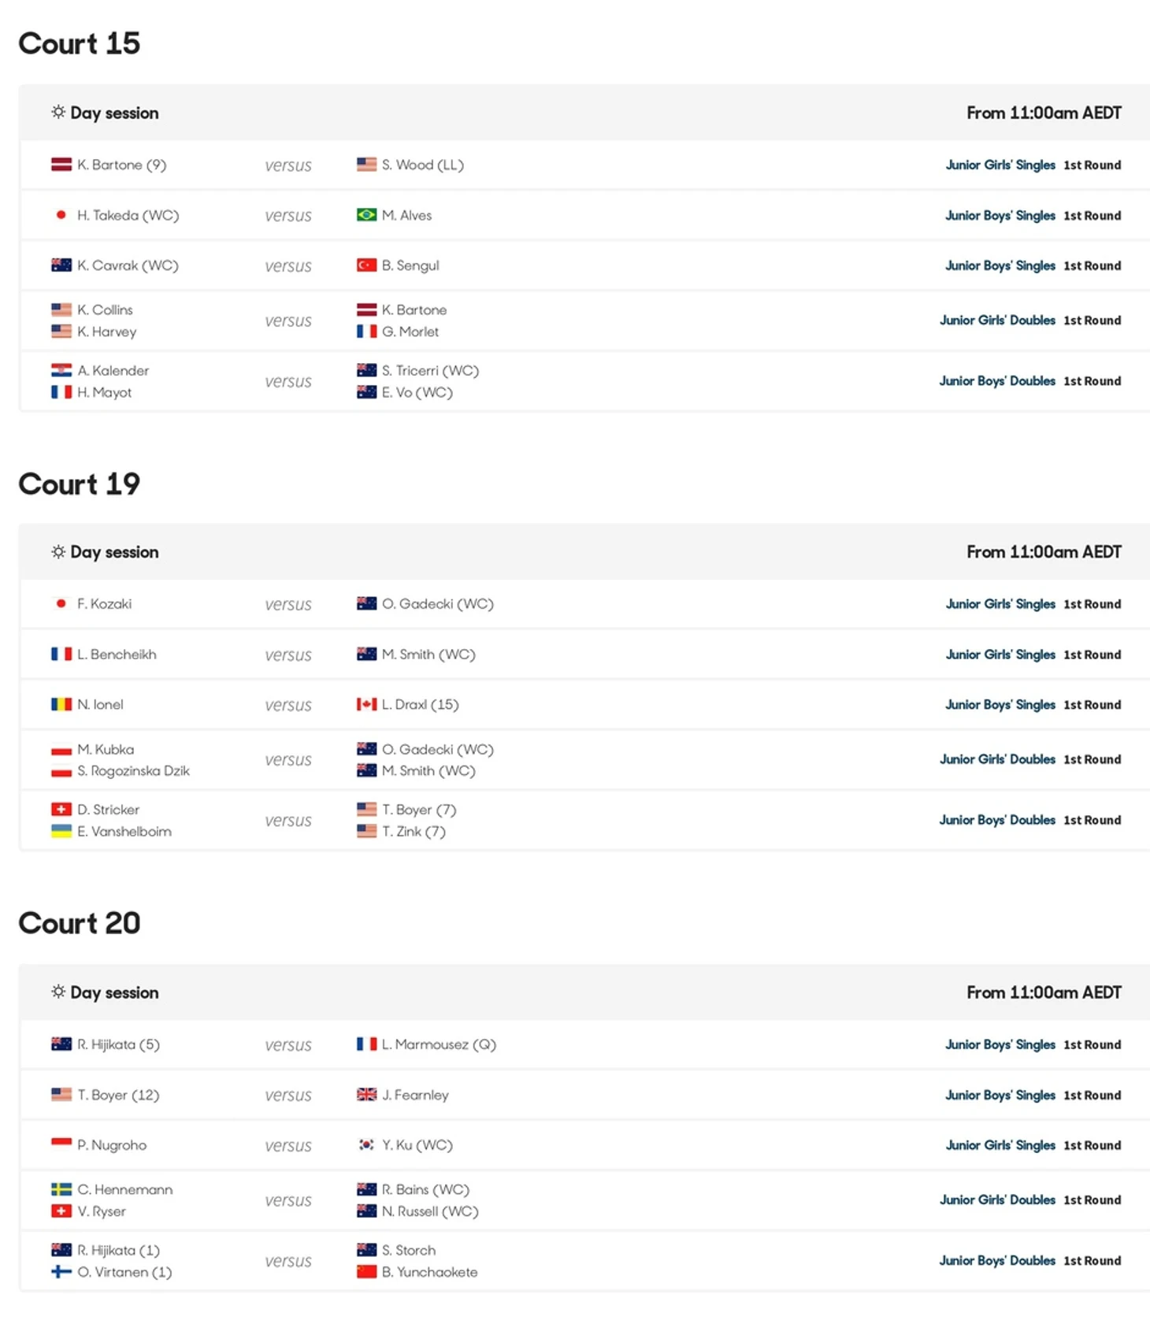Image resolution: width=1150 pixels, height=1320 pixels.
Task: Click the sun icon in Court 20 Day session
Action: 58,991
